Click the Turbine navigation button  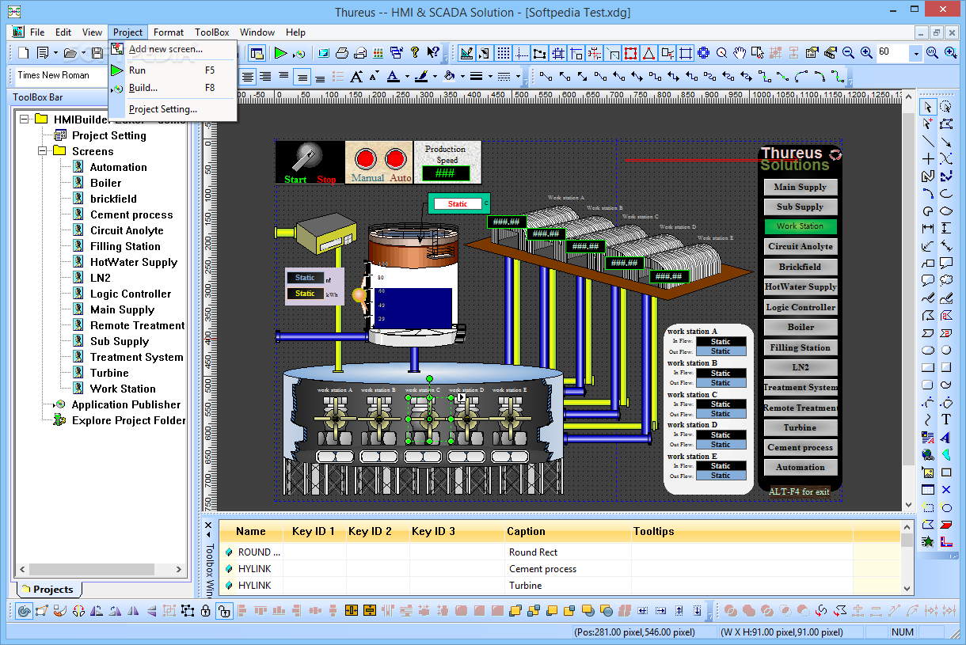800,427
